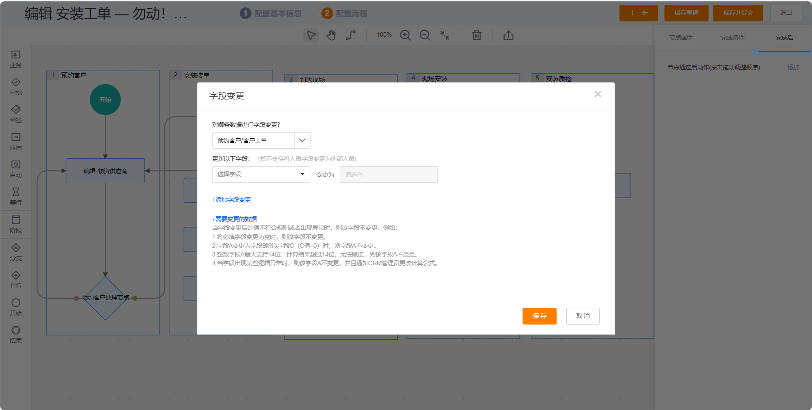The height and width of the screenshot is (410, 812).
Task: Select the 编辑-物资供应商 node
Action: click(105, 171)
